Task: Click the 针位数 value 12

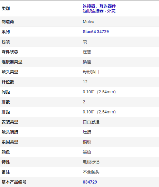Action: click(85, 82)
